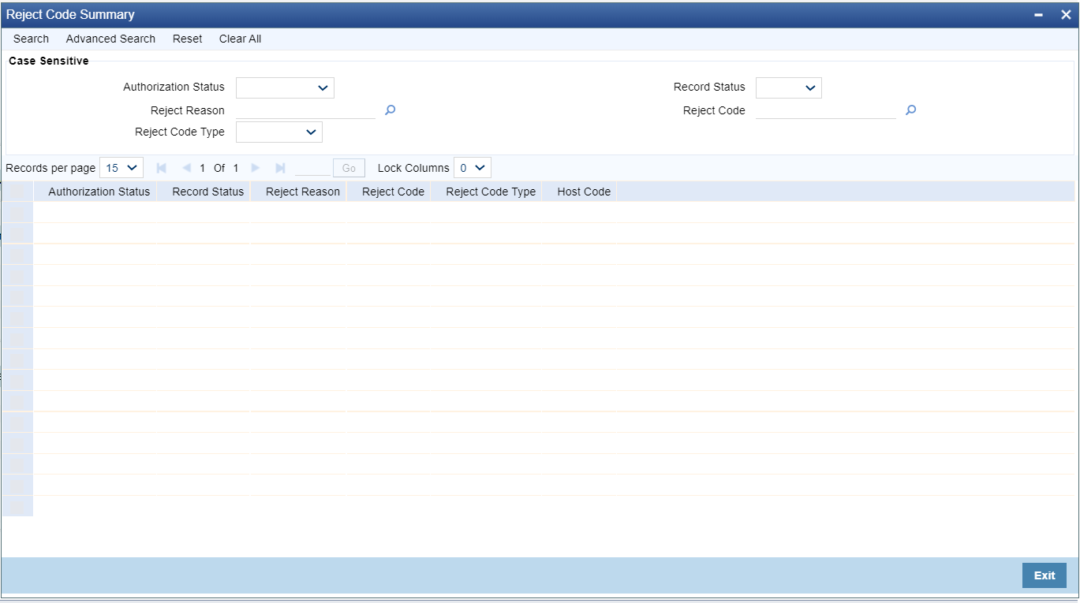Click Reset in the toolbar

[188, 39]
